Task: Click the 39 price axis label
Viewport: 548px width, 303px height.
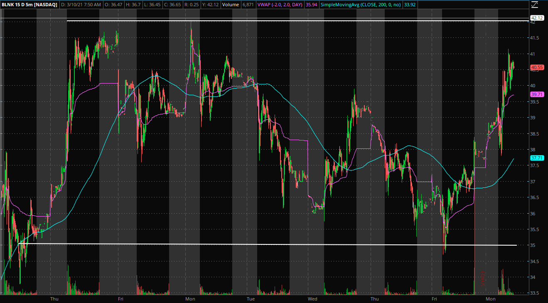Action: click(533, 118)
